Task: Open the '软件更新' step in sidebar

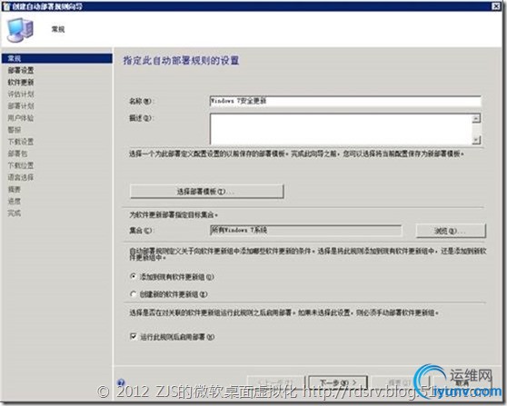Action: click(x=21, y=82)
